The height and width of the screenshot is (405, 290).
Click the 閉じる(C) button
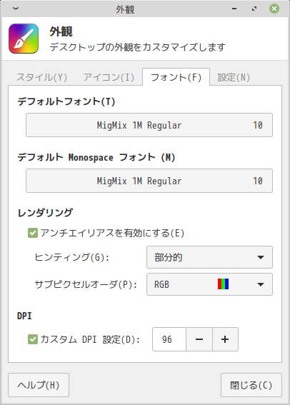point(251,385)
